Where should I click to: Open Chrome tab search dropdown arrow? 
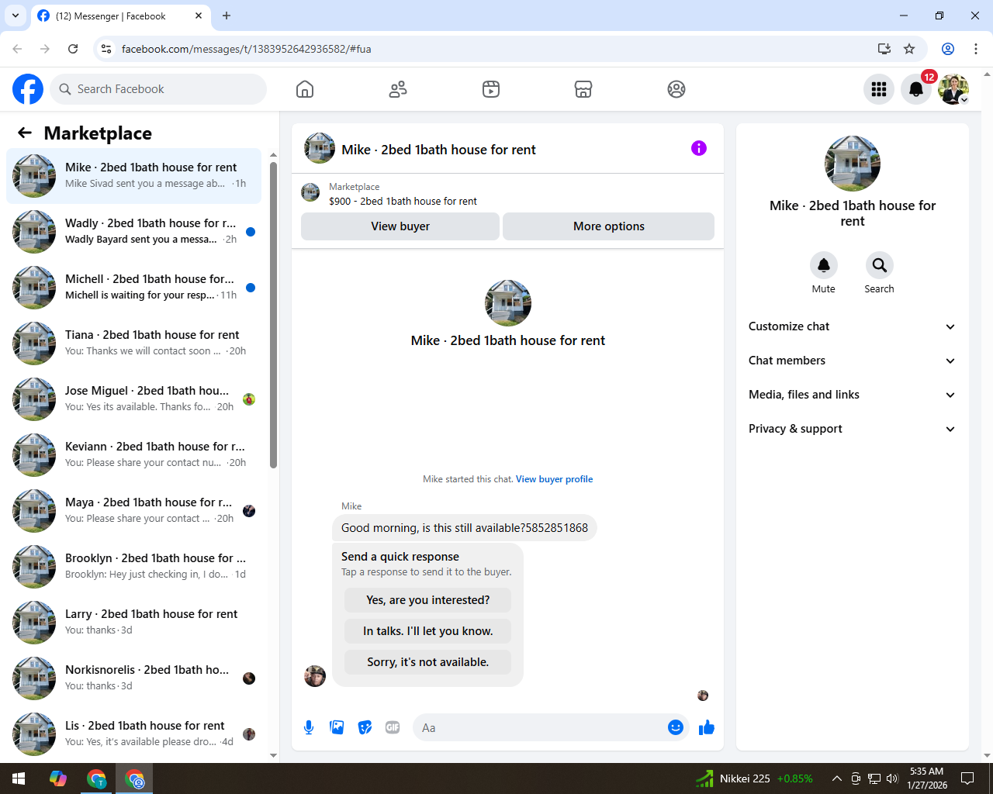click(16, 16)
